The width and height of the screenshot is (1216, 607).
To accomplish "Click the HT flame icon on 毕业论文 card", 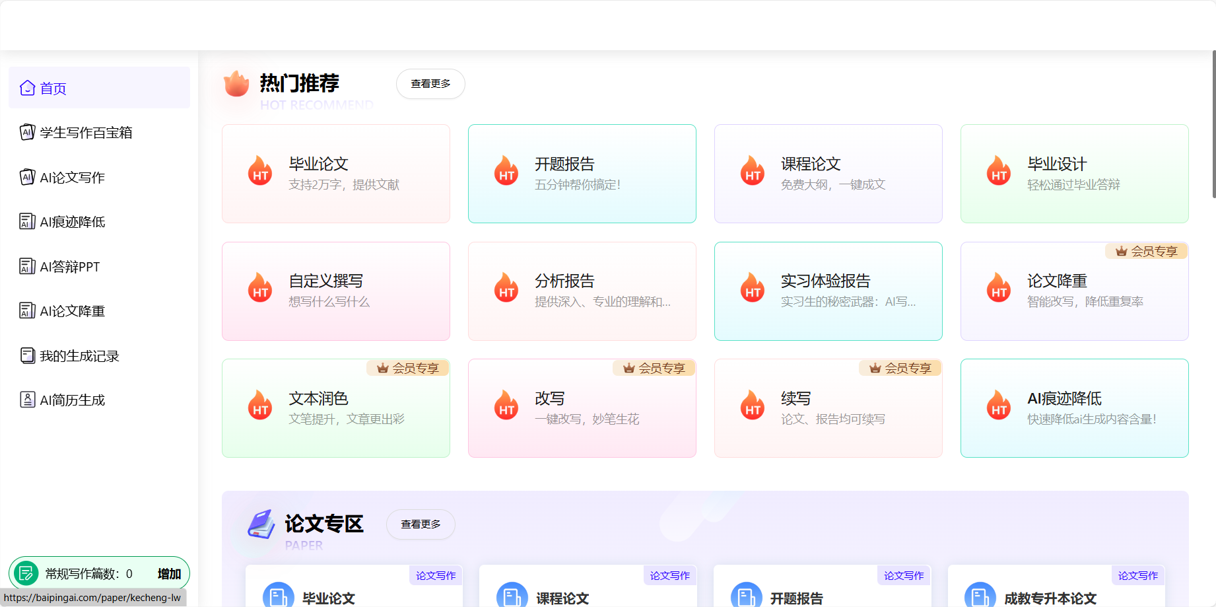I will click(x=259, y=170).
